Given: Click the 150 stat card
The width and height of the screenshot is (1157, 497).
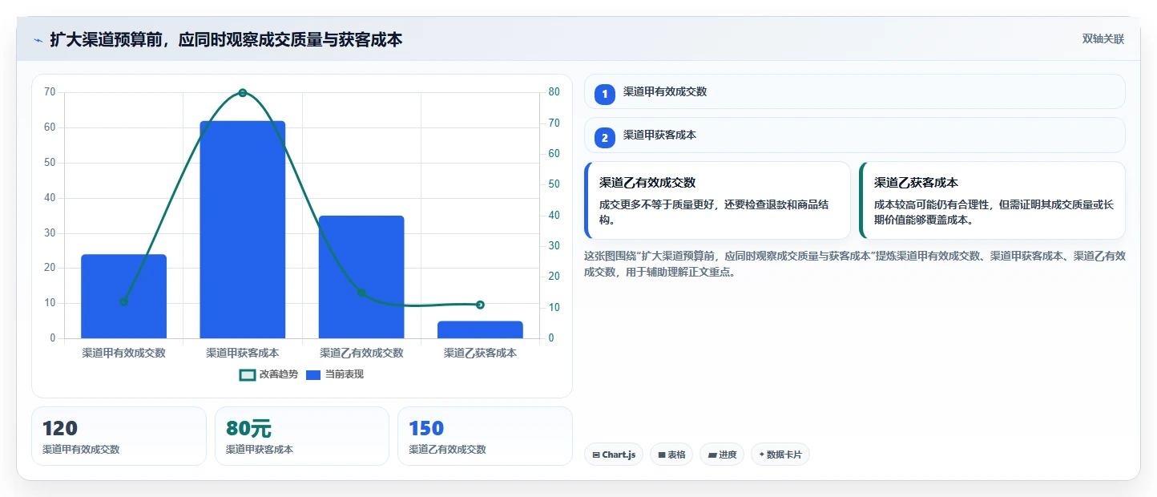Looking at the screenshot, I should (x=485, y=436).
